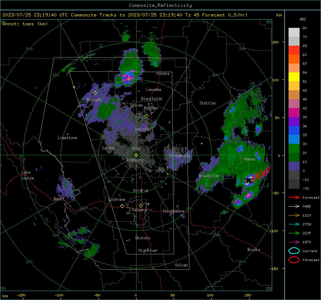321x300 pixels.
Task: Select the red forecast track ellipses near Hanna
Action: (261, 174)
